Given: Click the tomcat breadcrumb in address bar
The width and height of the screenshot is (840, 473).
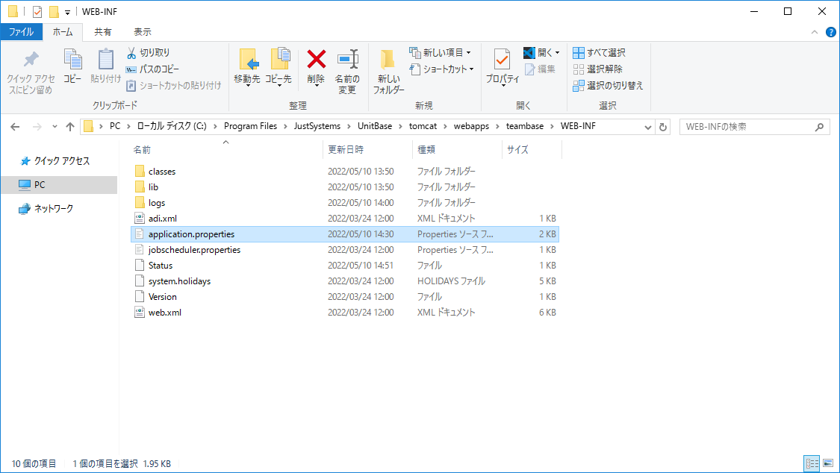Looking at the screenshot, I should pyautogui.click(x=423, y=126).
